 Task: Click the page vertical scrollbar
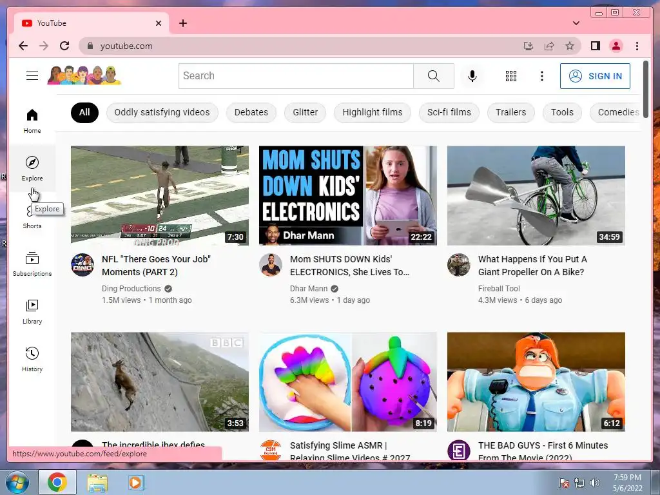[x=646, y=89]
